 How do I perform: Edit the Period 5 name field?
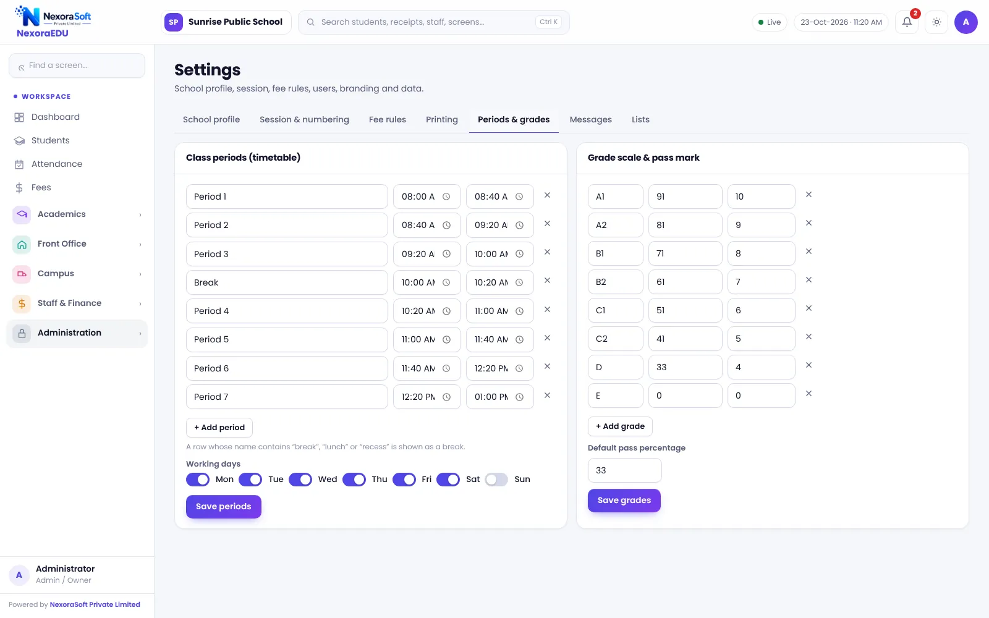[x=287, y=339]
